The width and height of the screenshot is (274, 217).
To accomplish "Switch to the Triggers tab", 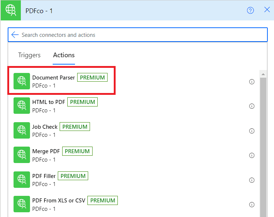I will 29,55.
